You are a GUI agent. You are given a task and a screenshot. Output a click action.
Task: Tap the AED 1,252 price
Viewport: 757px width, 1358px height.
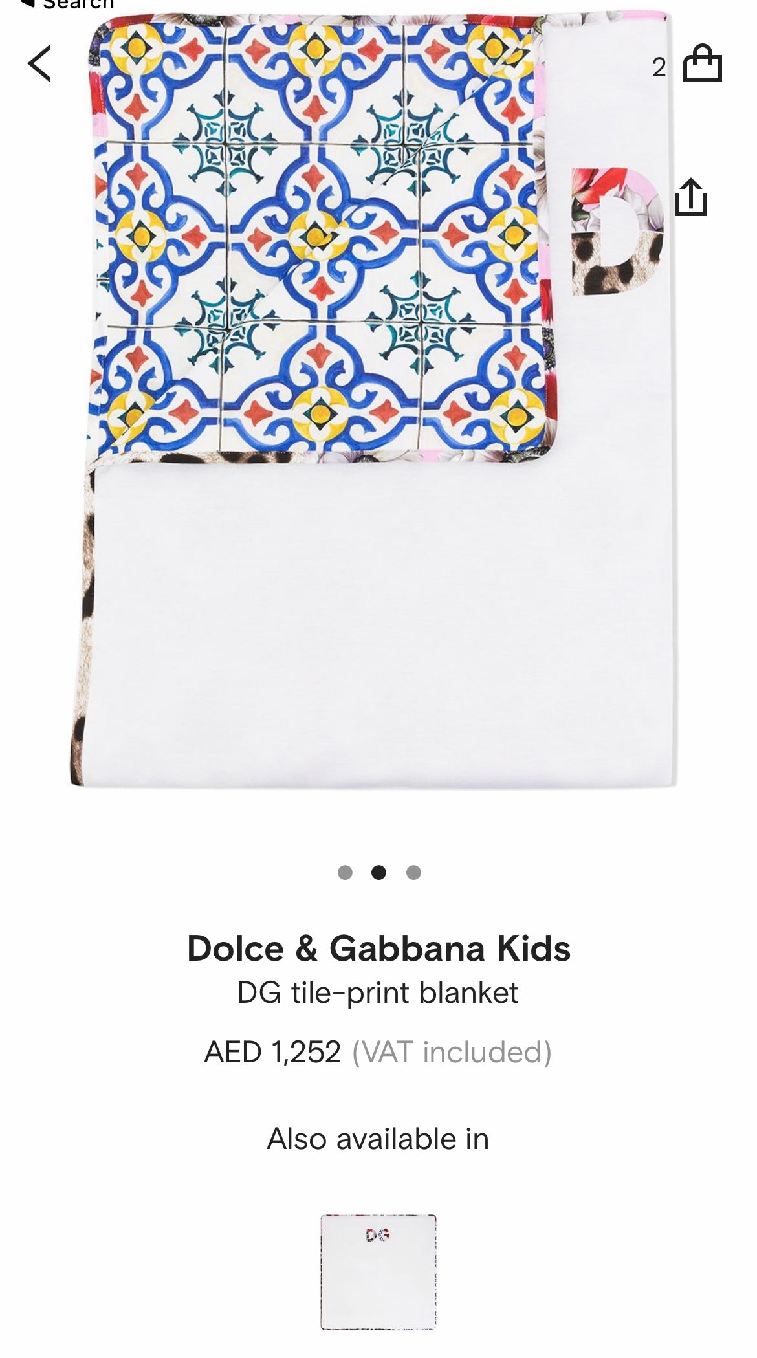[x=272, y=1052]
